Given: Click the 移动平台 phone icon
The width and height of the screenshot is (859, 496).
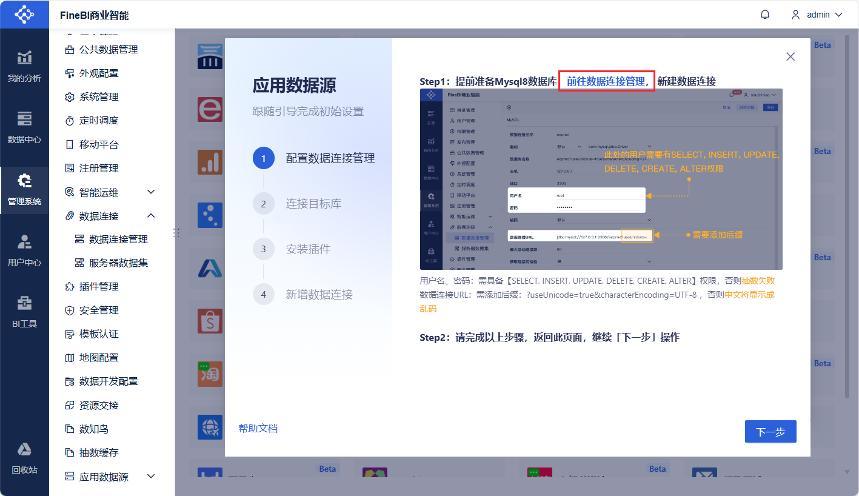Looking at the screenshot, I should [x=70, y=144].
